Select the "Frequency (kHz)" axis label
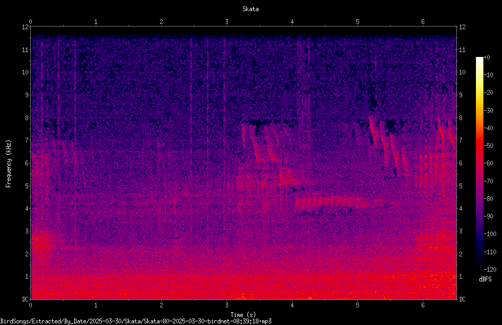The height and width of the screenshot is (325, 502). 9,163
